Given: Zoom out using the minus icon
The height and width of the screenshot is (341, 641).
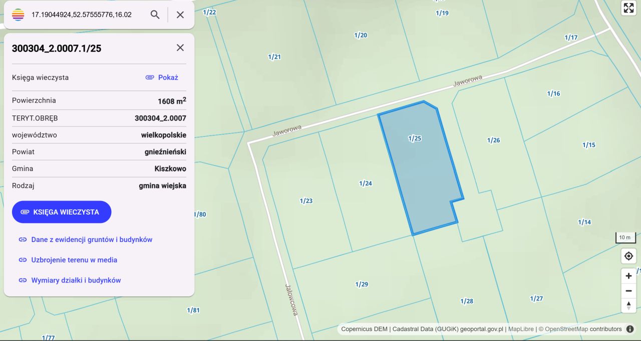Looking at the screenshot, I should pyautogui.click(x=628, y=290).
